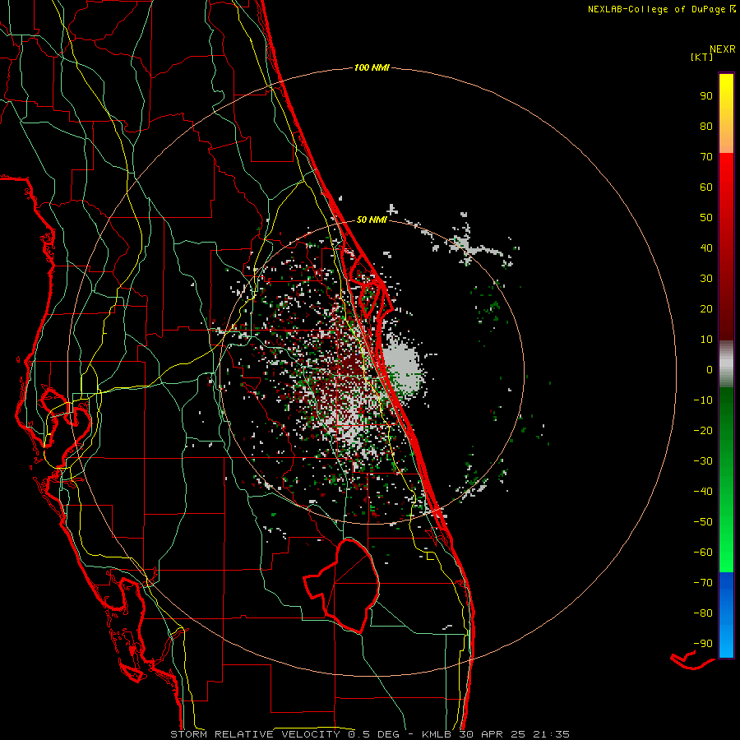Viewport: 740px width, 740px height.
Task: Click the 20 value on the velocity scale
Action: (x=706, y=308)
